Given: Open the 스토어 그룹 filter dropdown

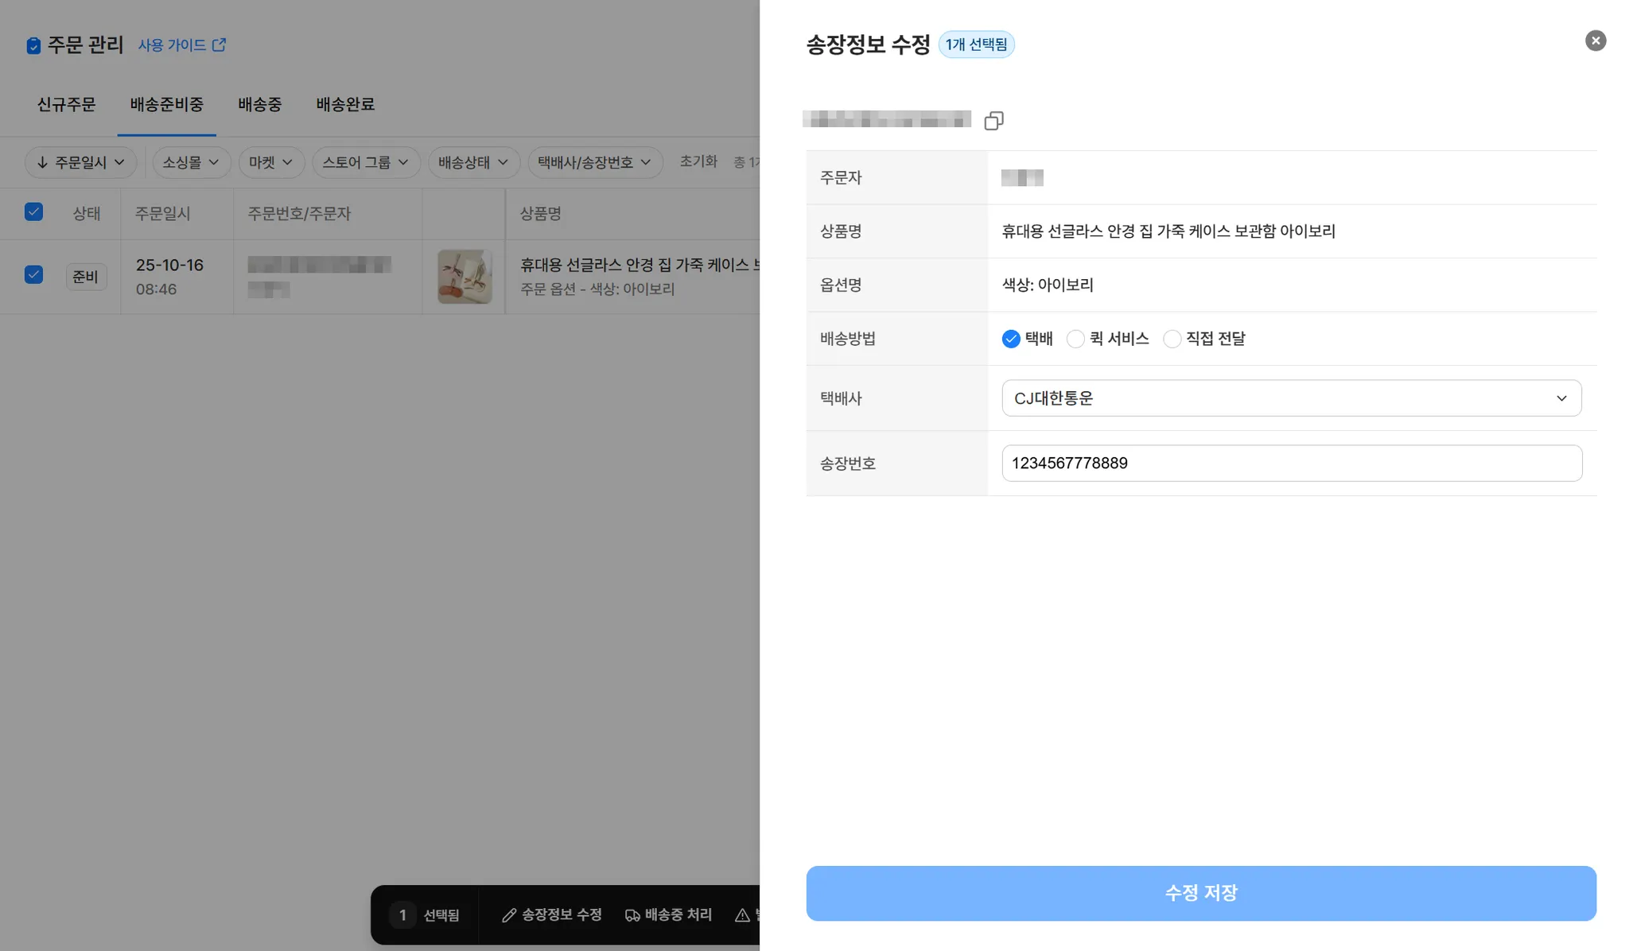Looking at the screenshot, I should coord(366,162).
